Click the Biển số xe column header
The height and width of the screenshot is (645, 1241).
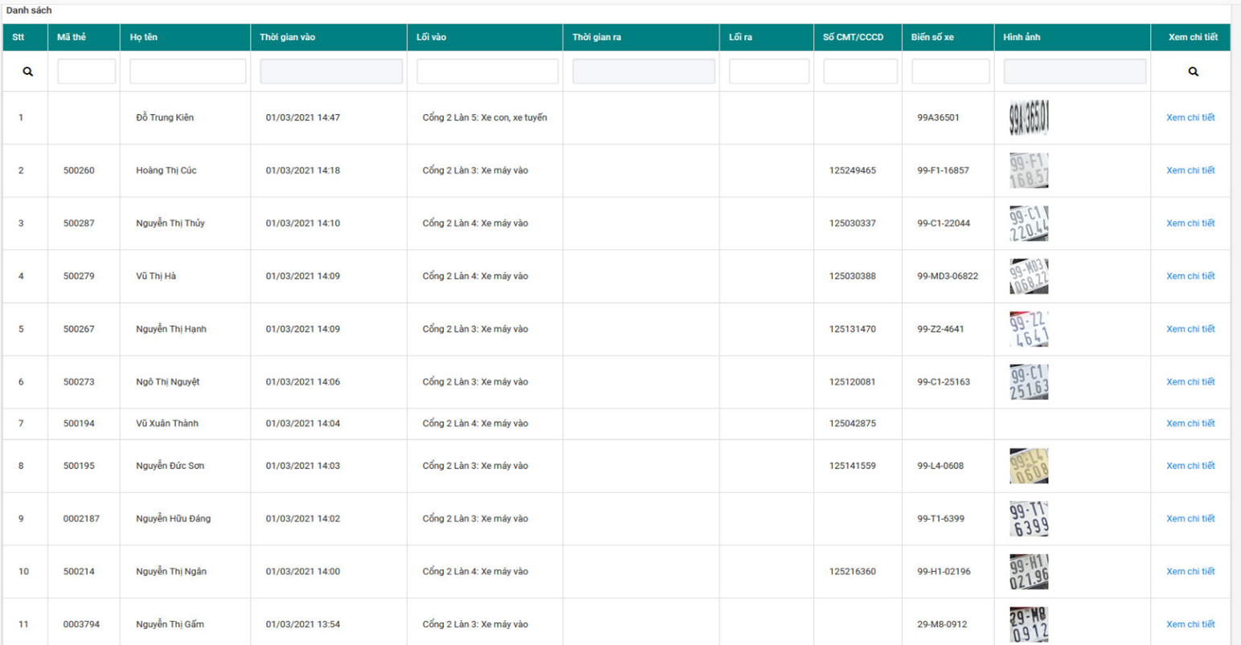[x=932, y=37]
